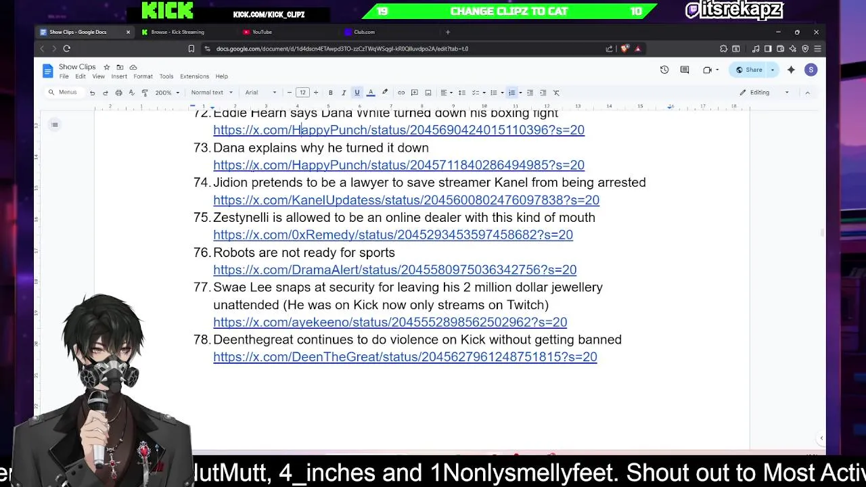
Task: Star the Show Clips document
Action: (106, 67)
